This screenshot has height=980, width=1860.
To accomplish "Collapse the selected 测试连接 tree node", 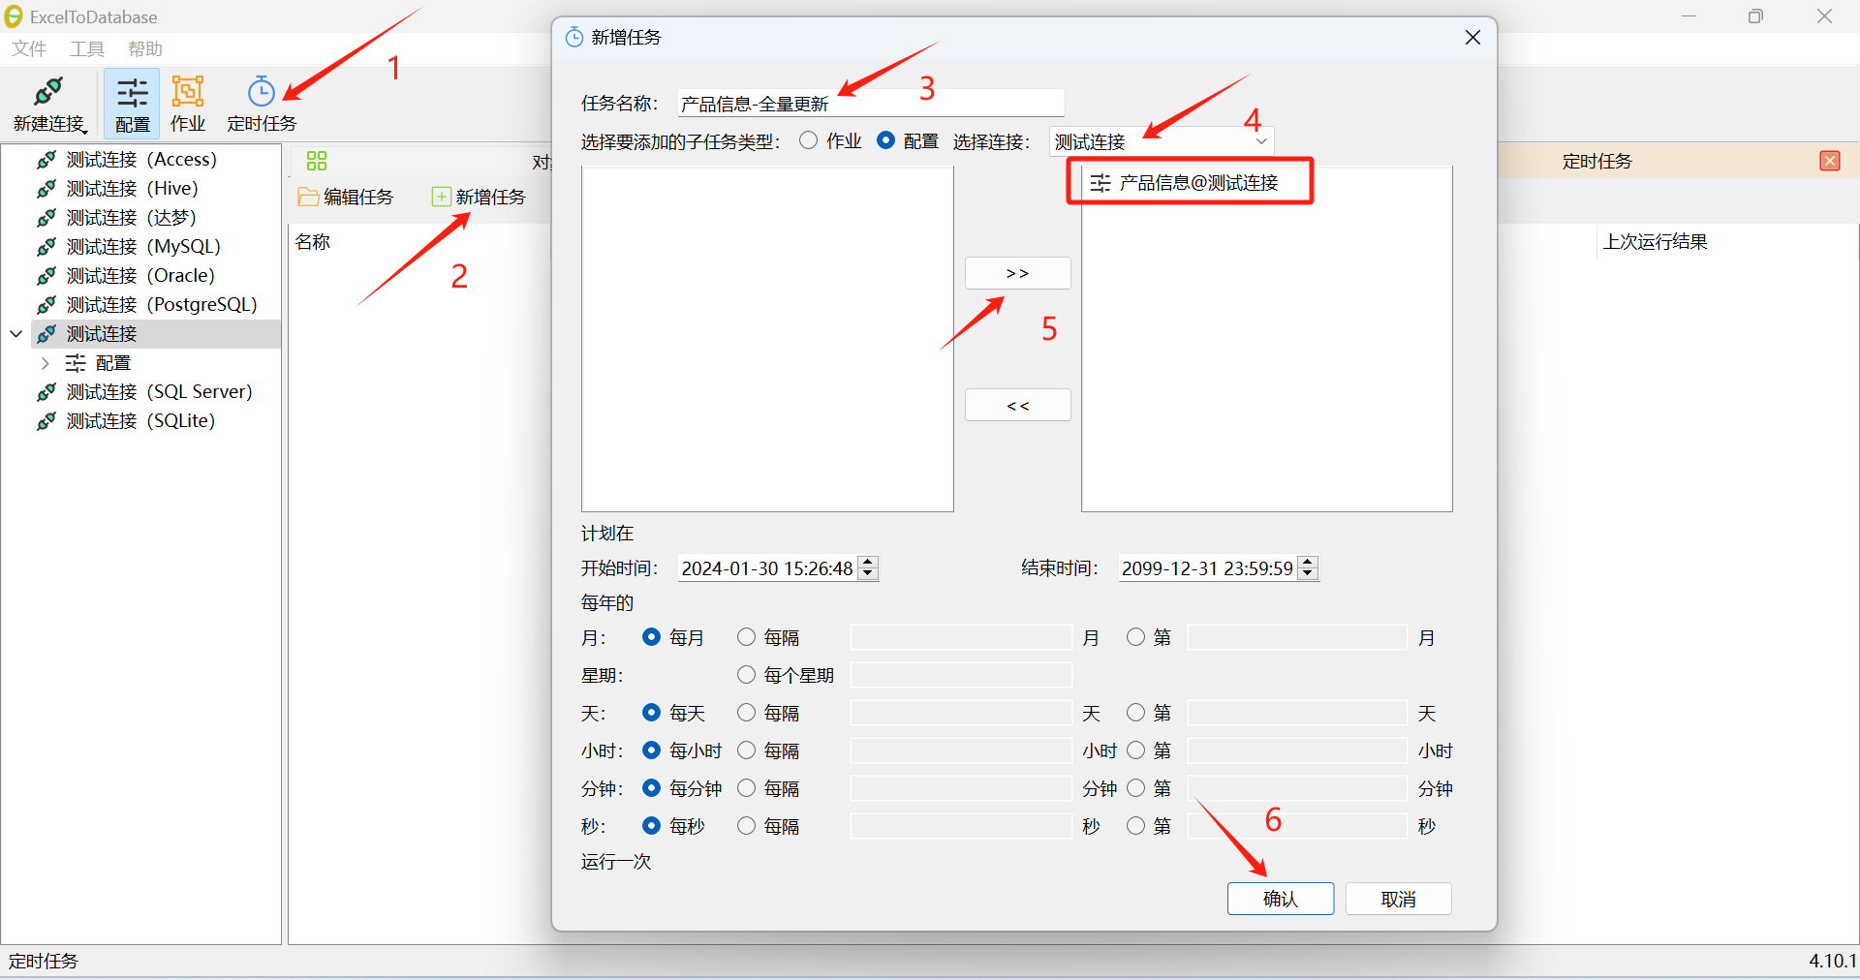I will click(16, 334).
